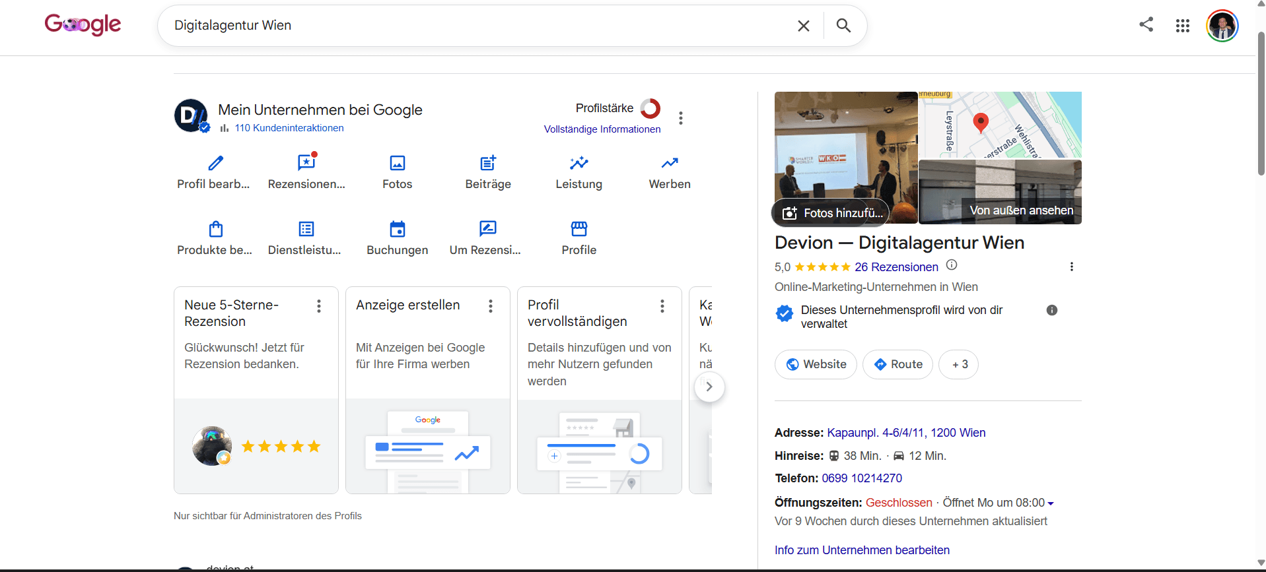
Task: Click the scrollbar down arrow
Action: point(1261,563)
